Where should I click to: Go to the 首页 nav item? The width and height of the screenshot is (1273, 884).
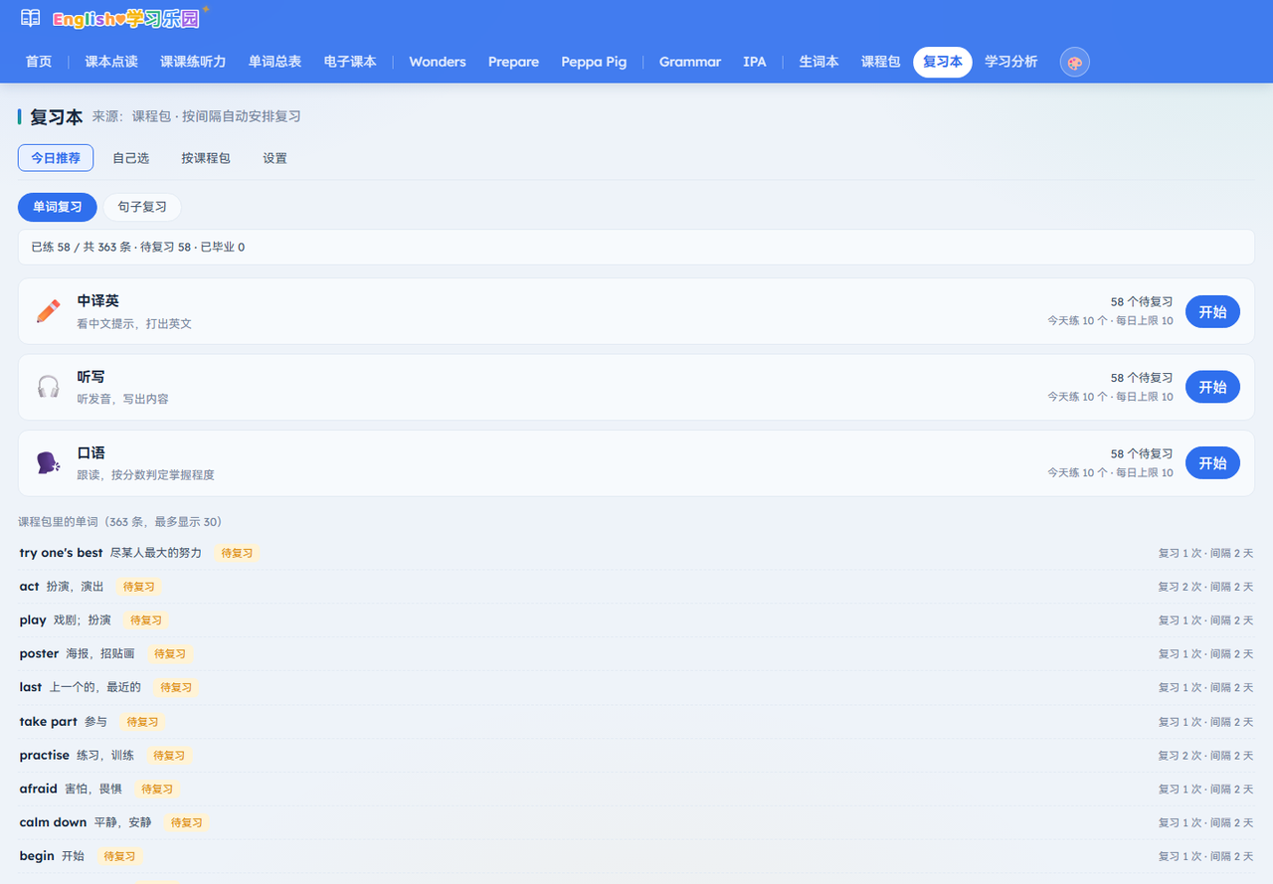tap(39, 62)
